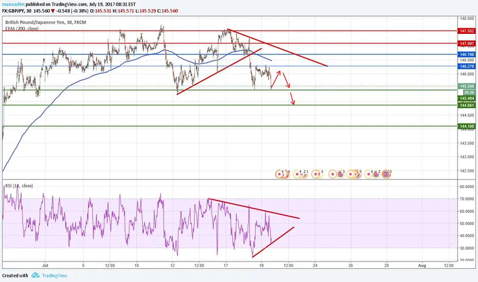Click the 147.552 red price label

tap(466, 31)
